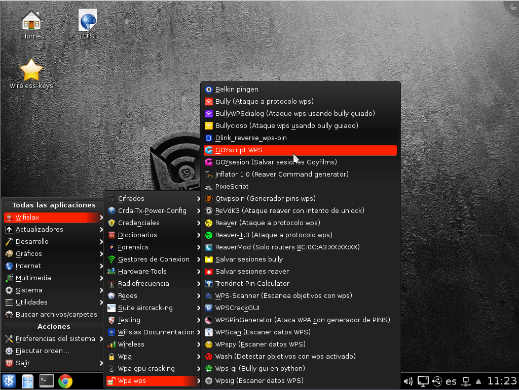Click the clock showing 11:23
This screenshot has height=390, width=519.
[x=502, y=381]
